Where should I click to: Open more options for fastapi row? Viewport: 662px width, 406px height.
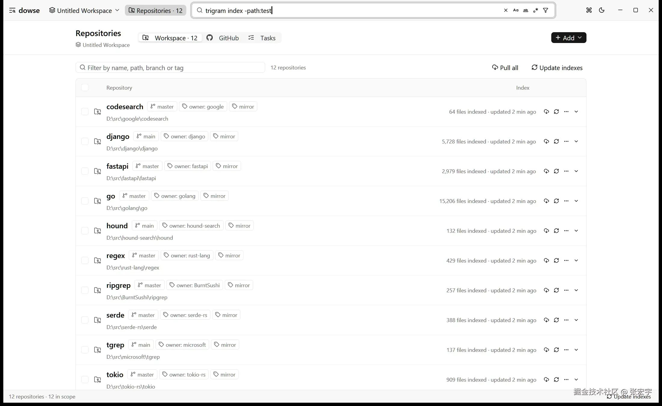[566, 171]
